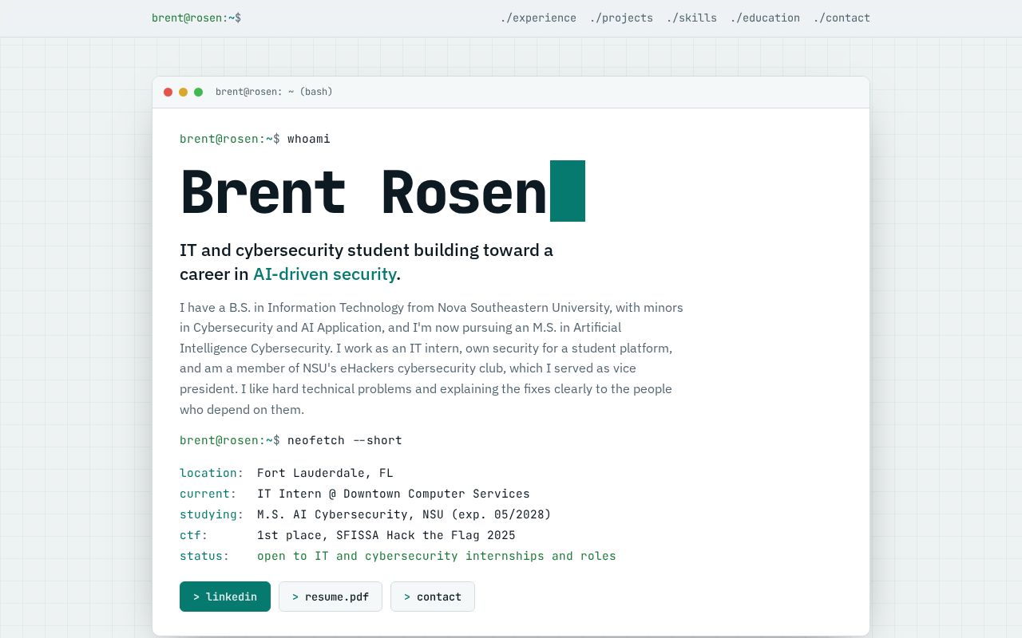
Task: Click the 'location:' label
Action: coord(212,473)
